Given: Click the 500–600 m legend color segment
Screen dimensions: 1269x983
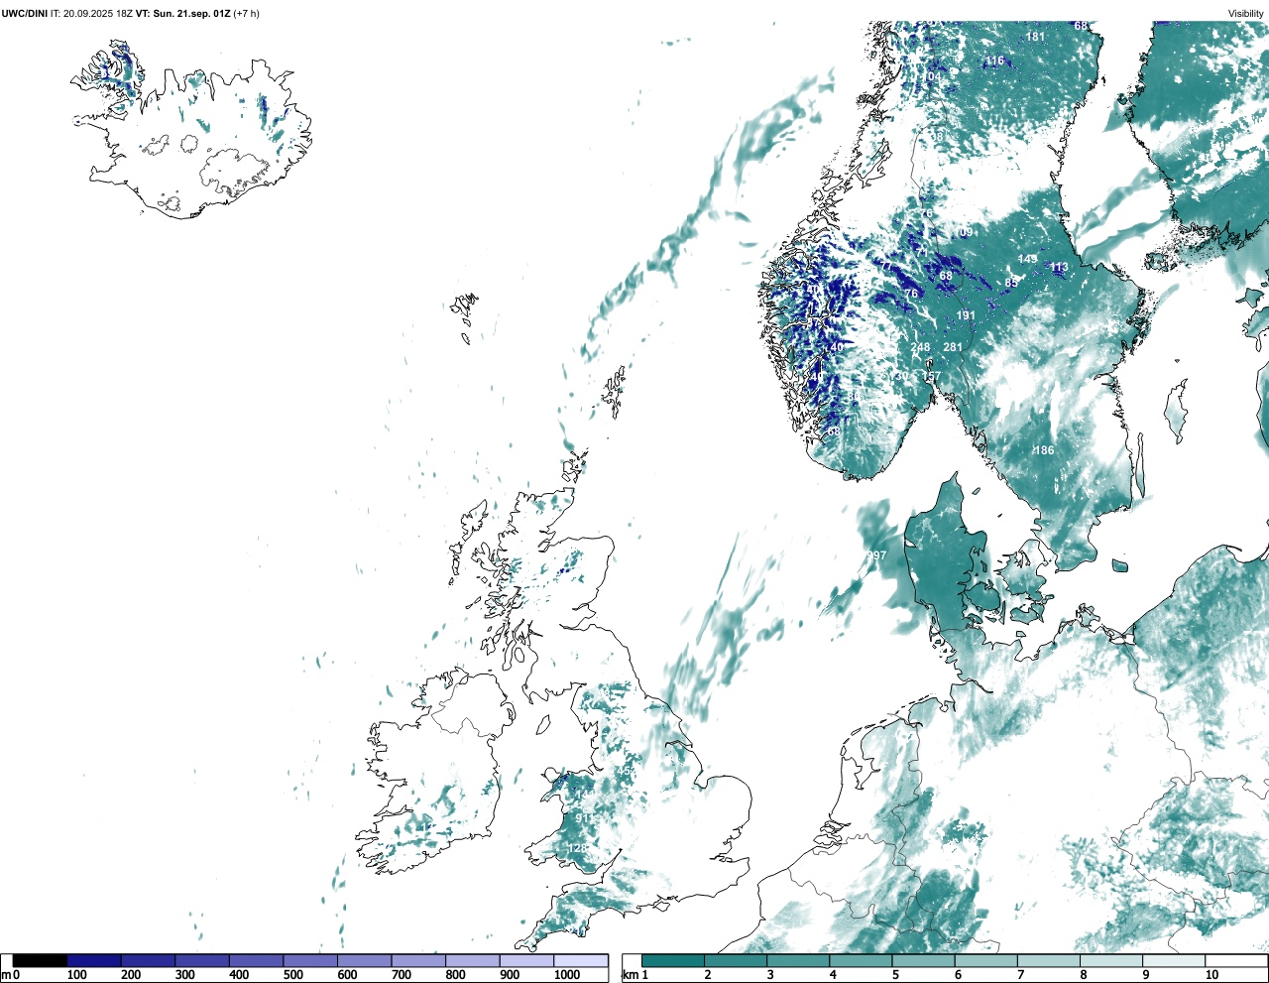Looking at the screenshot, I should click(x=310, y=961).
